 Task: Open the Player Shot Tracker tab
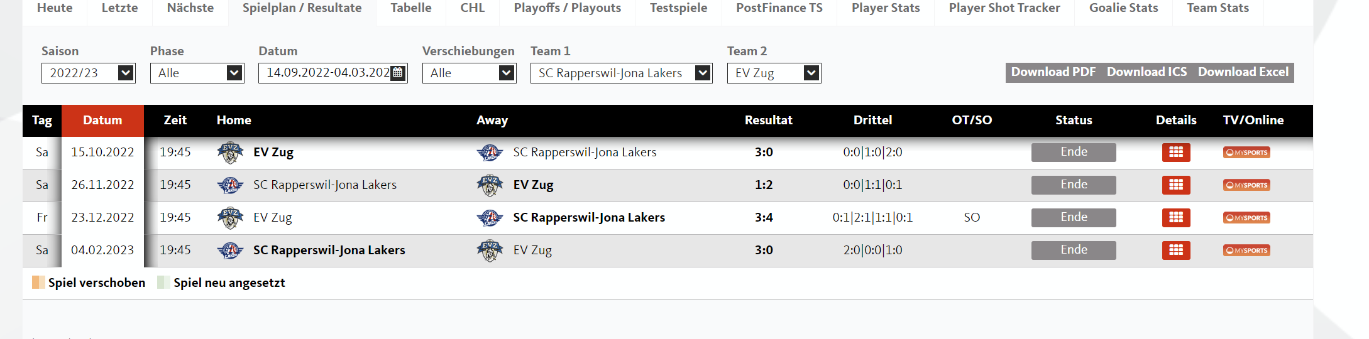[1004, 8]
